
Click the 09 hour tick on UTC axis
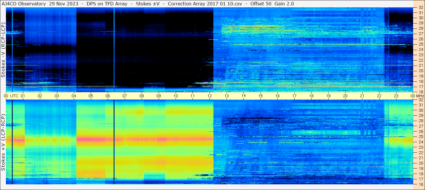click(159, 96)
